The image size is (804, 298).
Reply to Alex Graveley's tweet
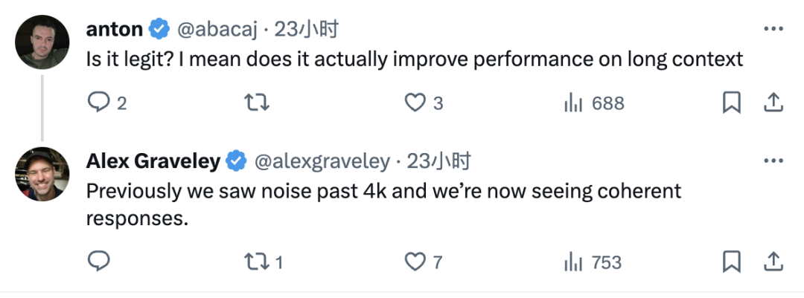(99, 261)
